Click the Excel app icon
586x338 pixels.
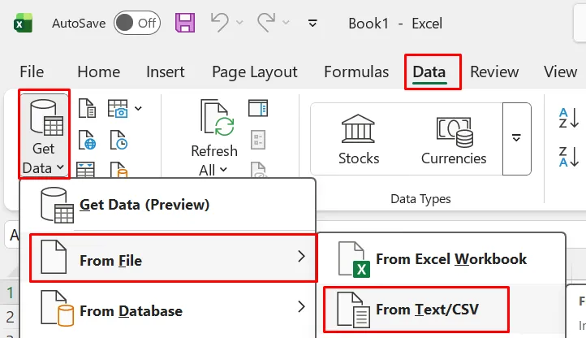(23, 24)
